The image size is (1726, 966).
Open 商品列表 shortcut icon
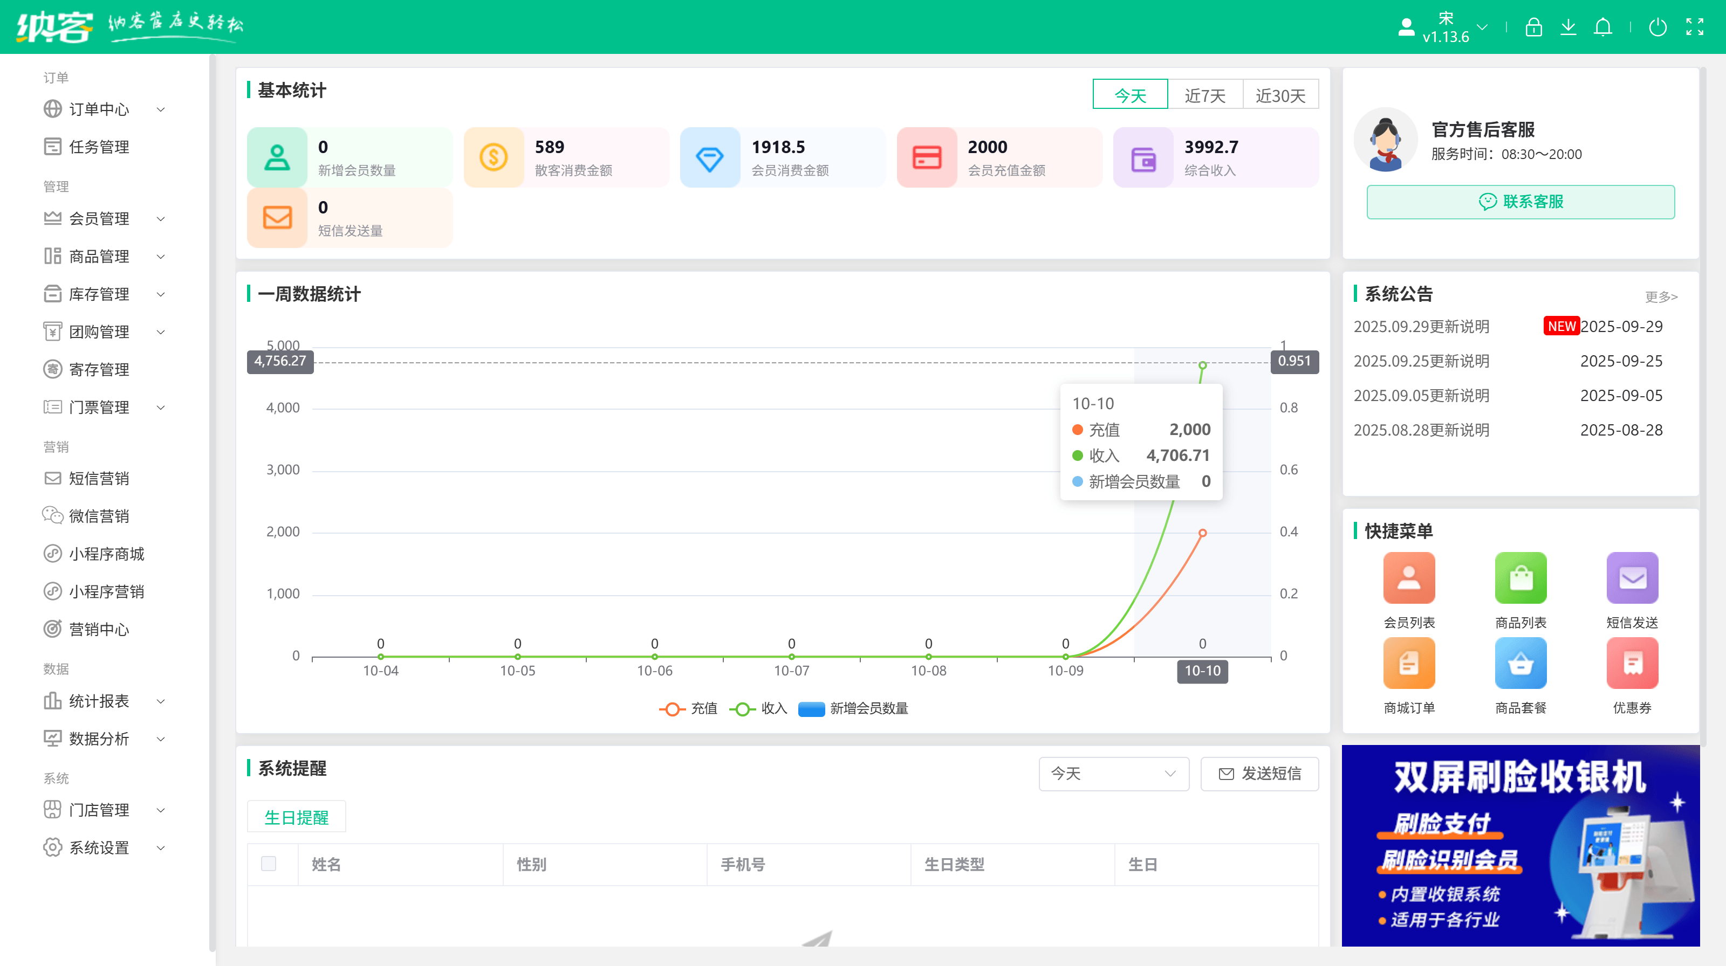(1520, 578)
